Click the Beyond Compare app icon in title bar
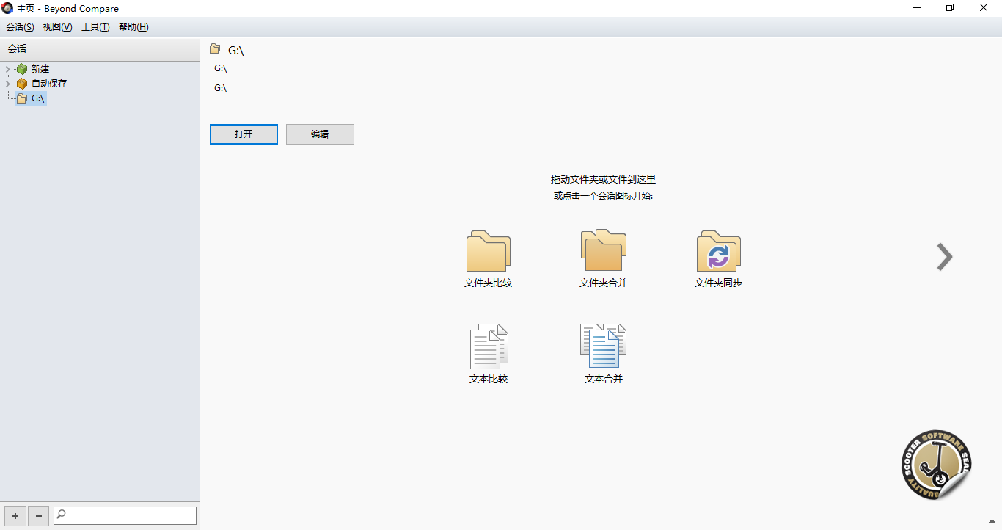This screenshot has width=1002, height=530. [7, 8]
